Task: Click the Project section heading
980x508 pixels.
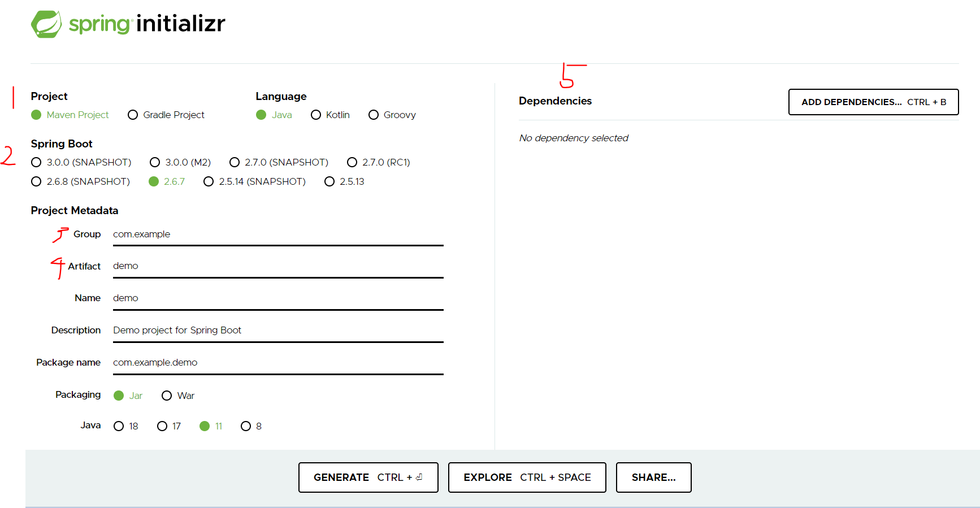Action: click(49, 97)
